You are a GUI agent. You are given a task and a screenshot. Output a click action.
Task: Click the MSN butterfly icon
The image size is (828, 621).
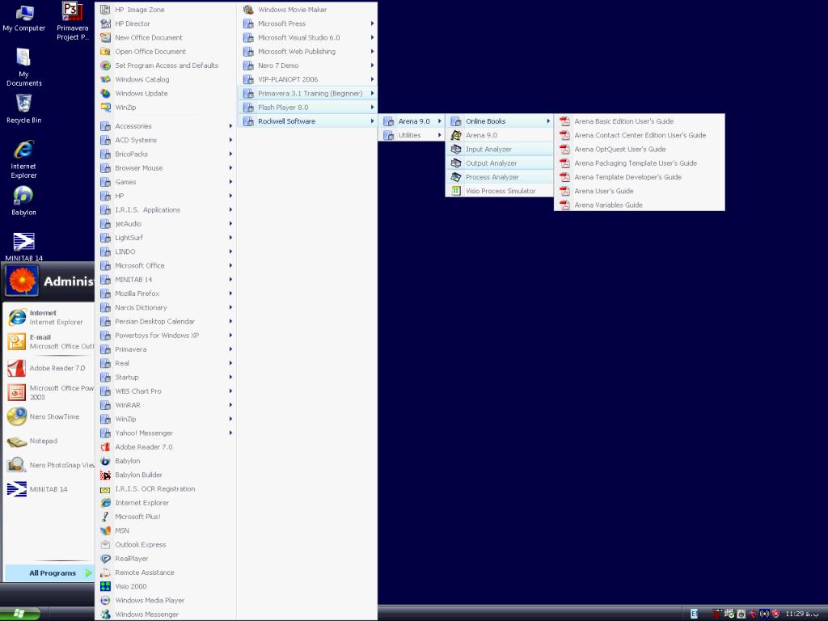coord(106,530)
